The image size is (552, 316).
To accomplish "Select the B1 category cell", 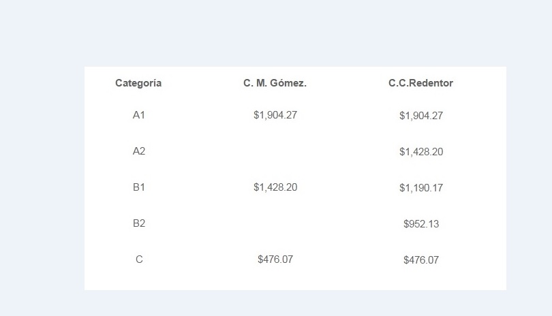I will 139,187.
